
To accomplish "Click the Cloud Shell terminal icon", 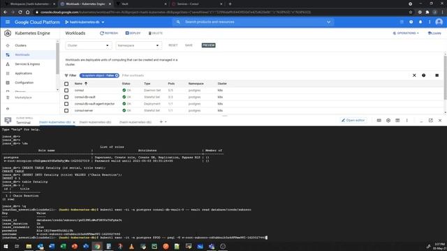I will point(8,121).
